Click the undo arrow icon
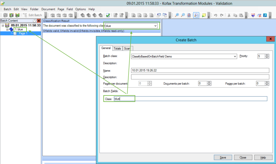Viewport: 276px width, 164px height. [x=216, y=15]
